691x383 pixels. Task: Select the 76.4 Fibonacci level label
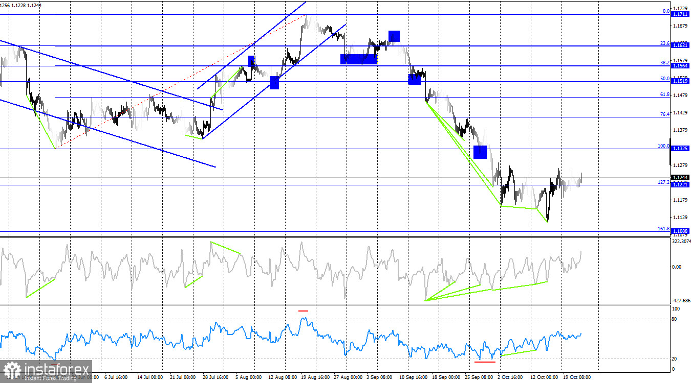click(665, 114)
